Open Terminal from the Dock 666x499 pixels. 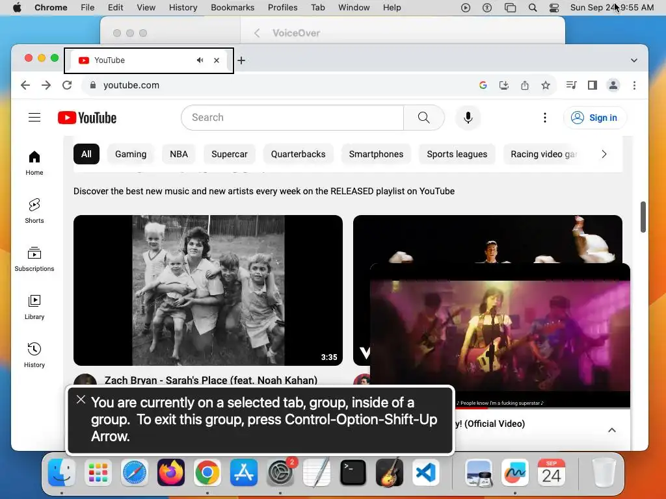pyautogui.click(x=353, y=472)
